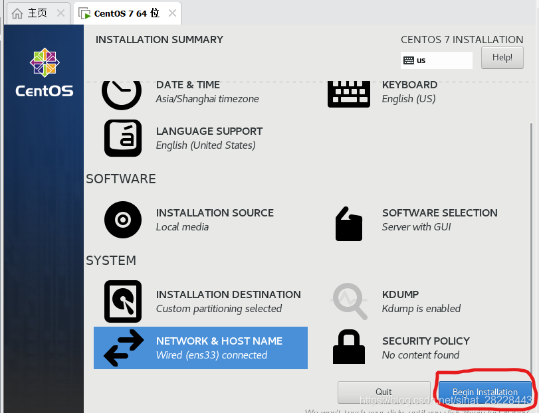Screen dimensions: 539x413
Task: Click Local media text
Action: click(182, 227)
